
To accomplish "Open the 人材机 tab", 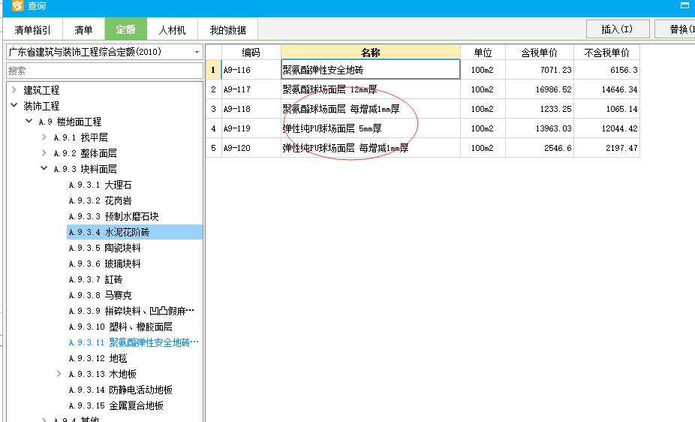I will (x=172, y=30).
